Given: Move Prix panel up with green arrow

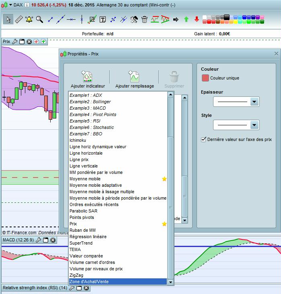Looking at the screenshot, I should pyautogui.click(x=43, y=41).
